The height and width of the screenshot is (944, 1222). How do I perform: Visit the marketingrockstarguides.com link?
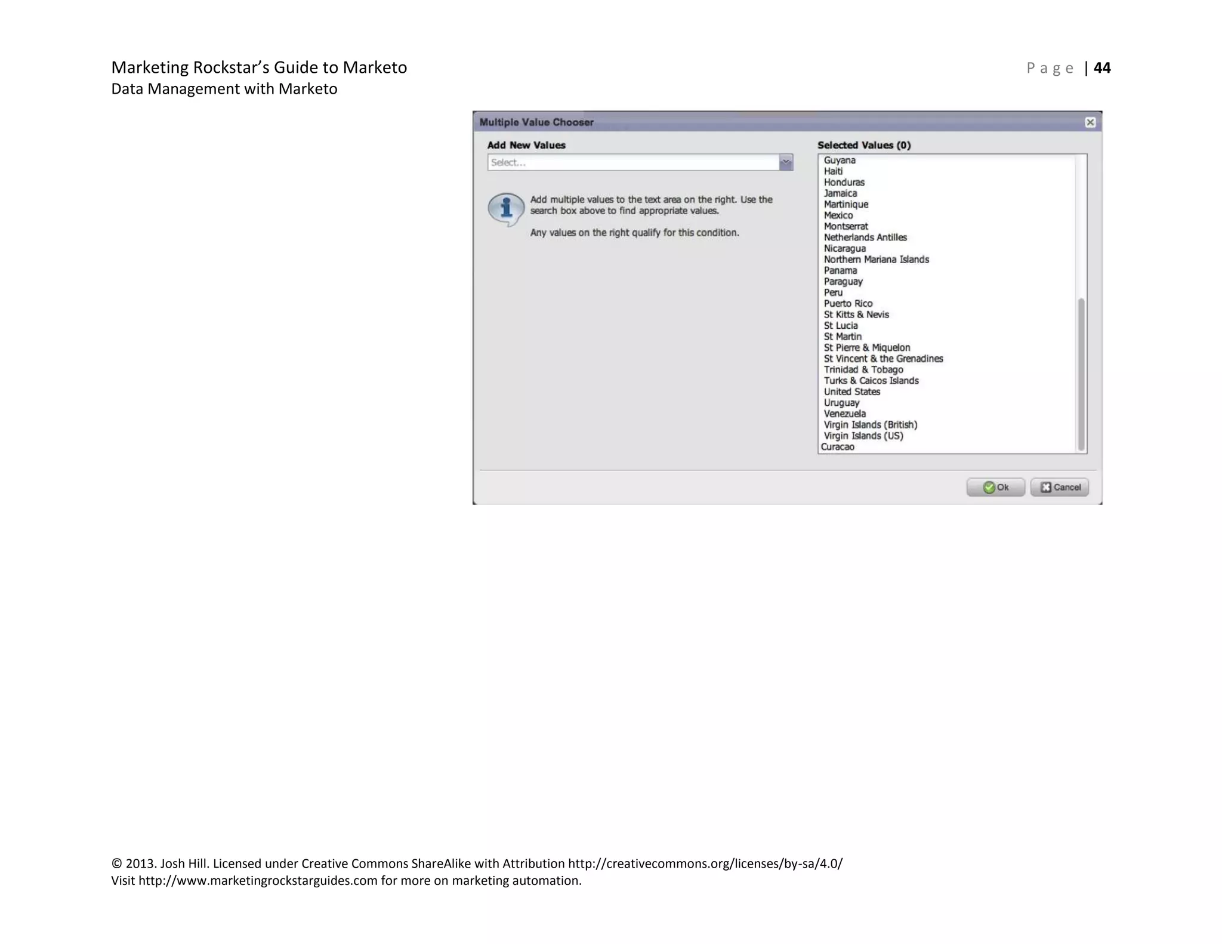(258, 881)
